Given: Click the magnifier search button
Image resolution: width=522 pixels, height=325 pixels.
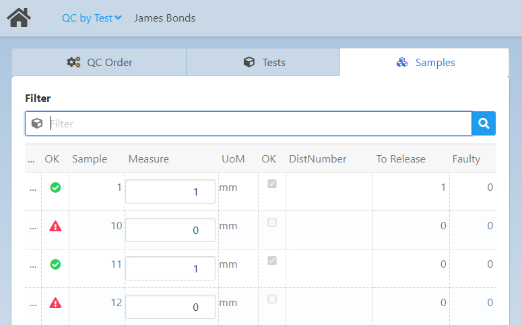Looking at the screenshot, I should [484, 123].
